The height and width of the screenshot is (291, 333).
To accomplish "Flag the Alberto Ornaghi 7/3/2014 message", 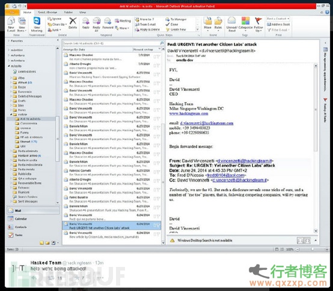I will pyautogui.click(x=158, y=66).
